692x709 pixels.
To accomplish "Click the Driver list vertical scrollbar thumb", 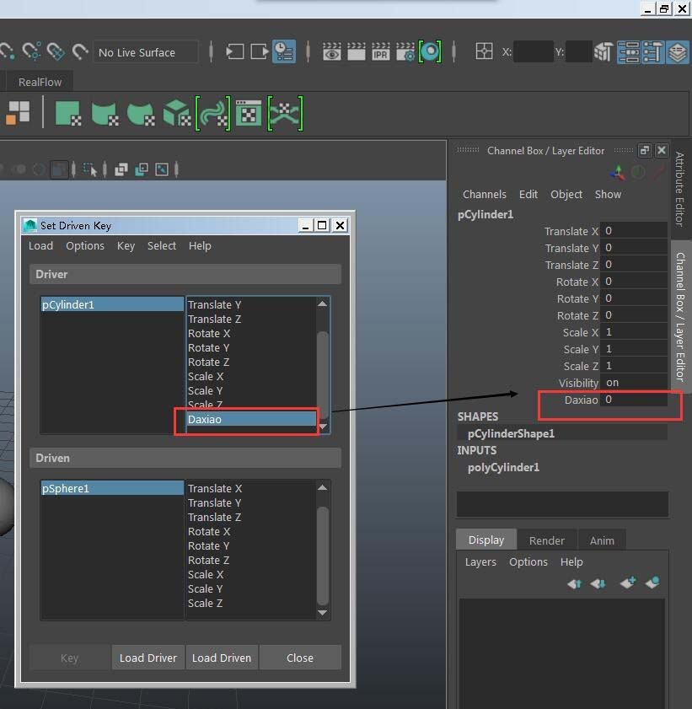I will [x=323, y=374].
